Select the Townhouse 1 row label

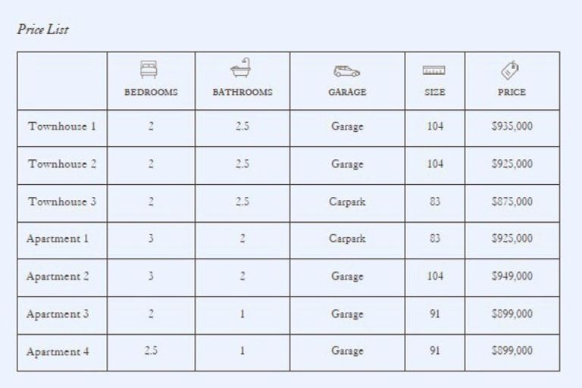click(x=62, y=127)
